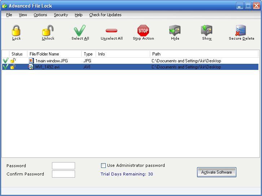The image size is (262, 196).
Task: Toggle the green checkmark for MVI_1492.avi row
Action: tap(5, 67)
